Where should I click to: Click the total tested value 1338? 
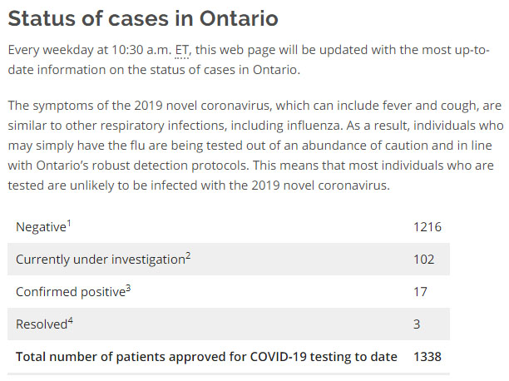pyautogui.click(x=427, y=357)
